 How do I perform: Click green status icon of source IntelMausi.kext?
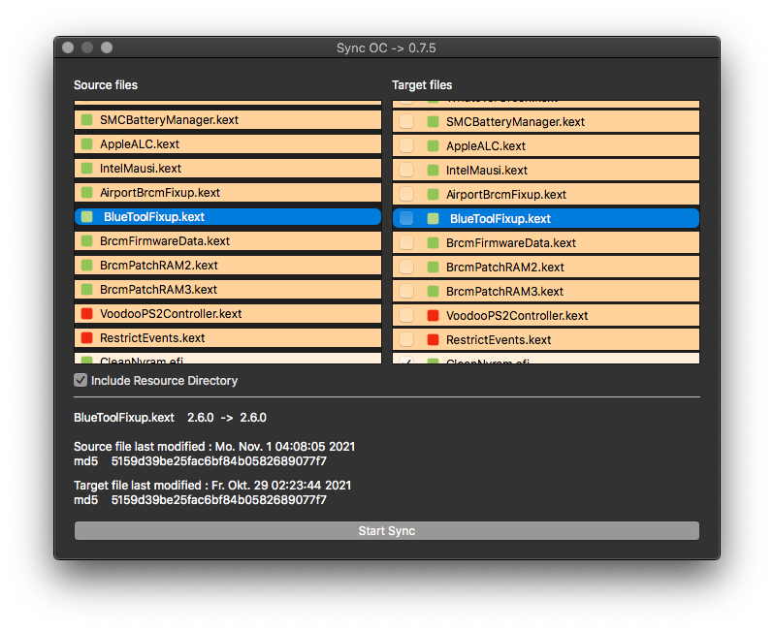coord(87,168)
